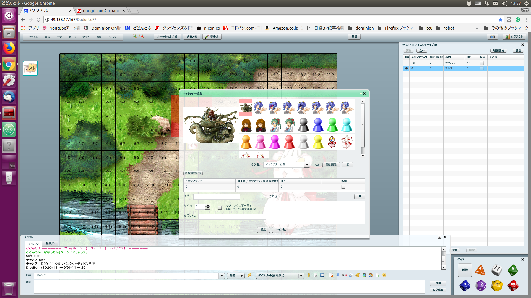Select the blue pawn character image
The height and width of the screenshot is (298, 531).
[x=318, y=125]
